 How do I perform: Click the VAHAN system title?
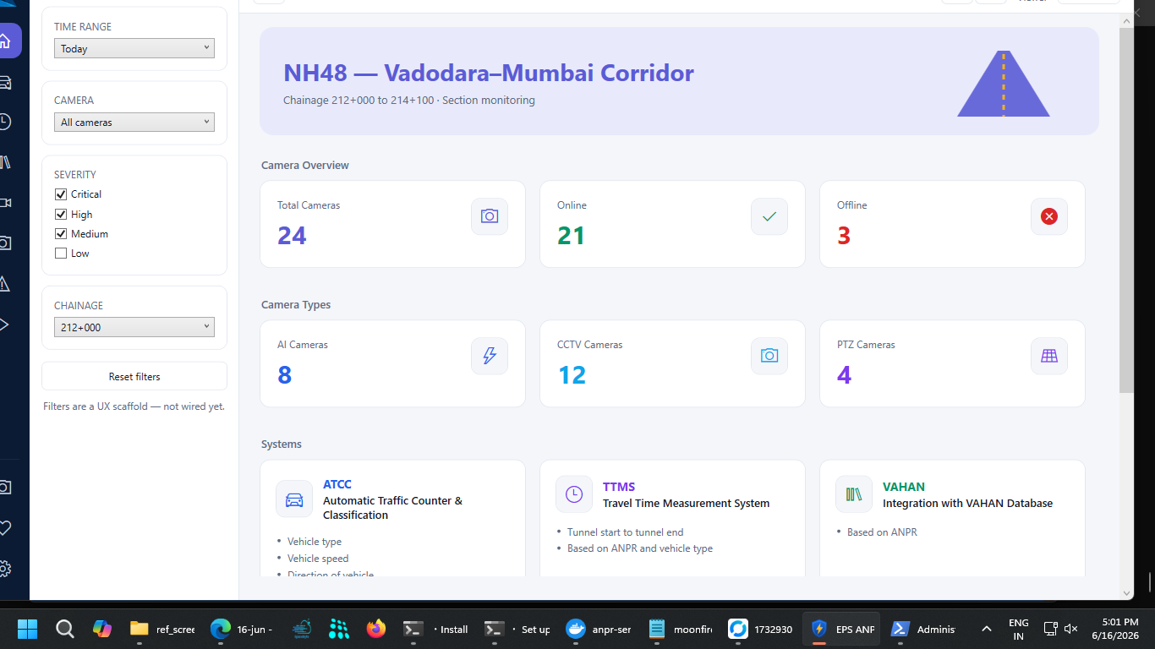[x=904, y=487]
